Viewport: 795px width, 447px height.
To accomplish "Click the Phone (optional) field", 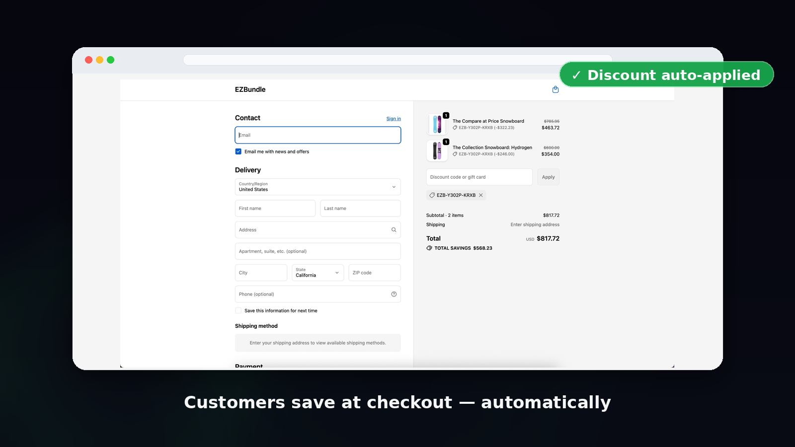I will tap(318, 294).
